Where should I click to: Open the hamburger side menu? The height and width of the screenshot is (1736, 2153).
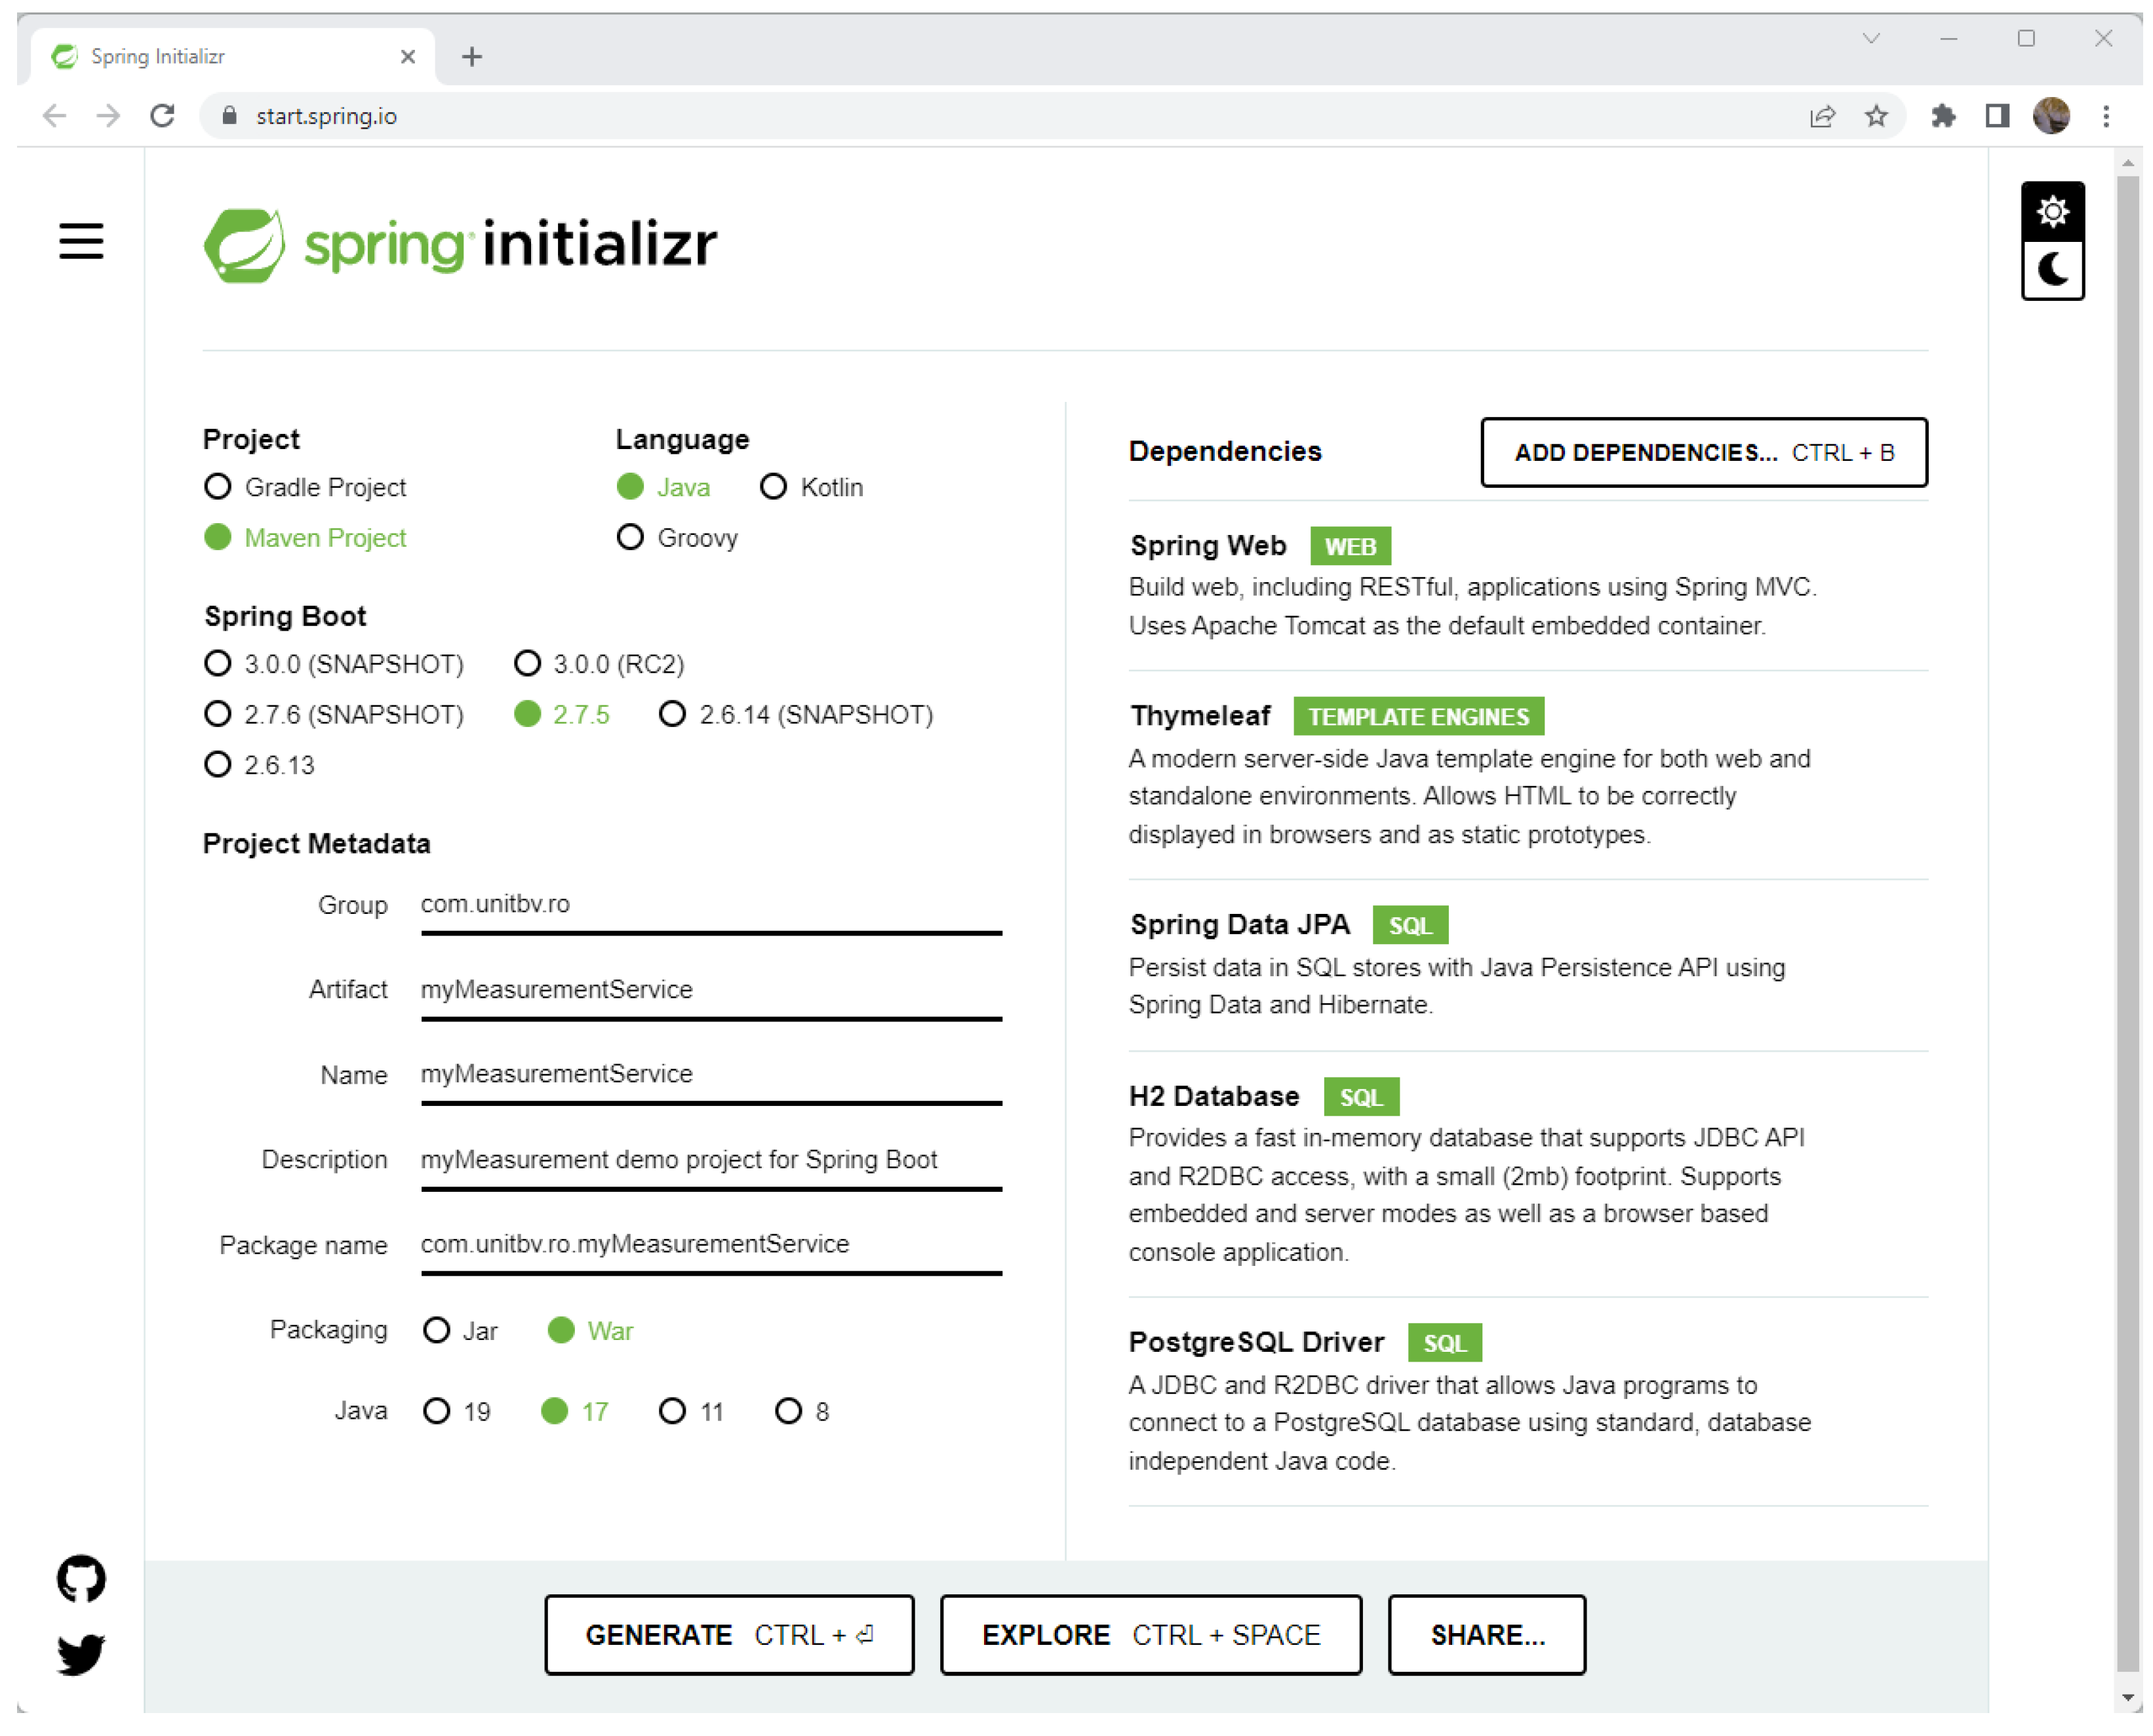click(x=81, y=241)
